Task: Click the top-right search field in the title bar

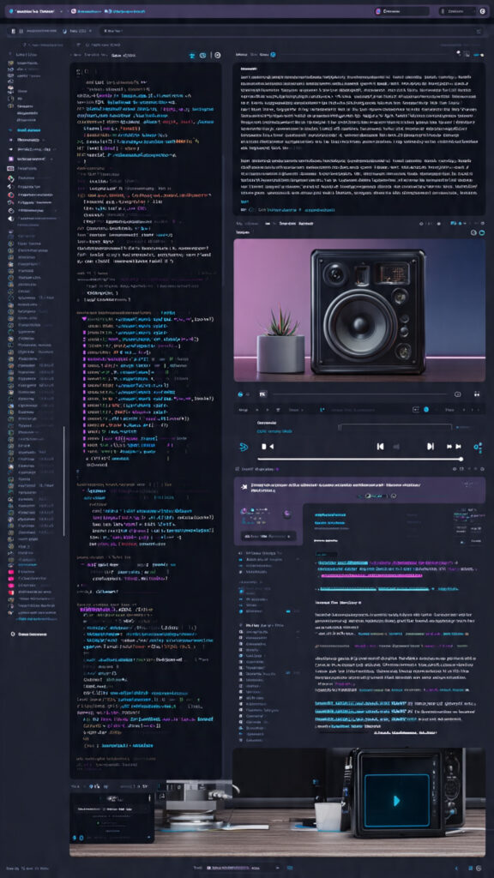Action: (401, 10)
